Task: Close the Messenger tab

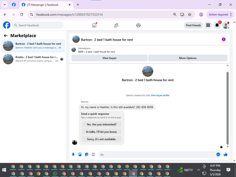Action: [x=69, y=5]
